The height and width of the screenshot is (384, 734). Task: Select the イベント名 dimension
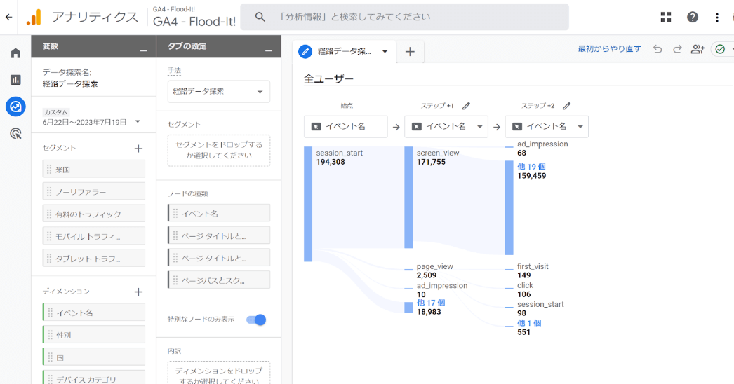pyautogui.click(x=93, y=313)
